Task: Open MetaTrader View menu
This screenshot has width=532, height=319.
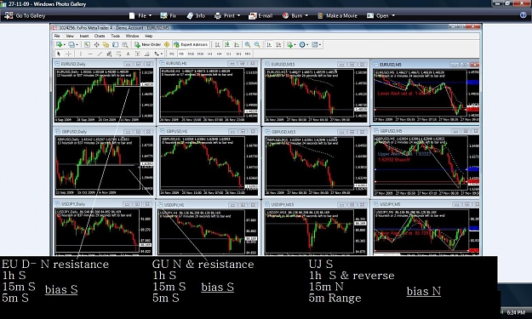Action: (70, 36)
